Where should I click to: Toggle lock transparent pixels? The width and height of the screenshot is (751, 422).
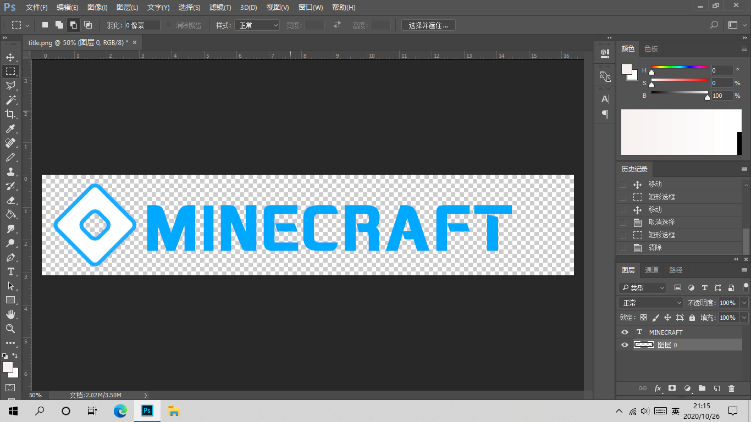[x=644, y=318]
